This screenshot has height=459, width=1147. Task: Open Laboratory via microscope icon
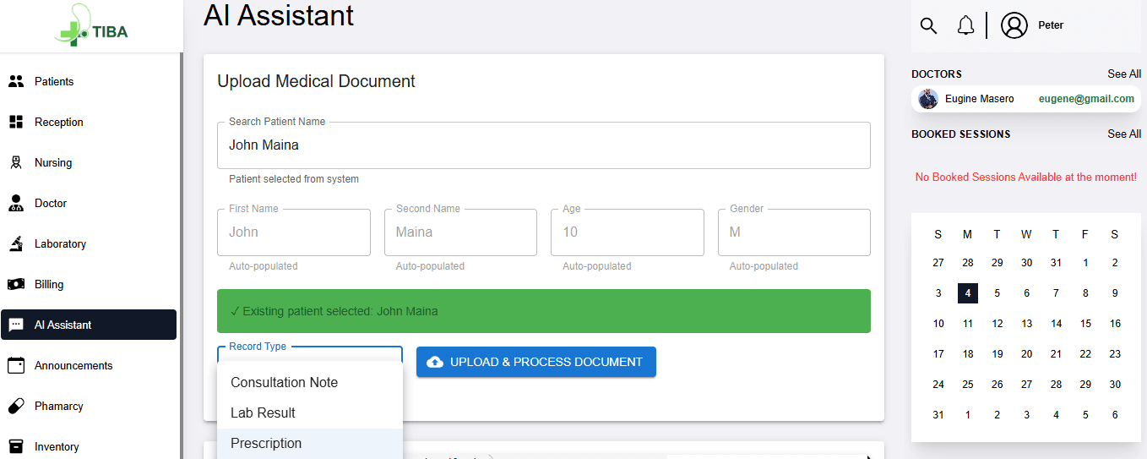16,243
